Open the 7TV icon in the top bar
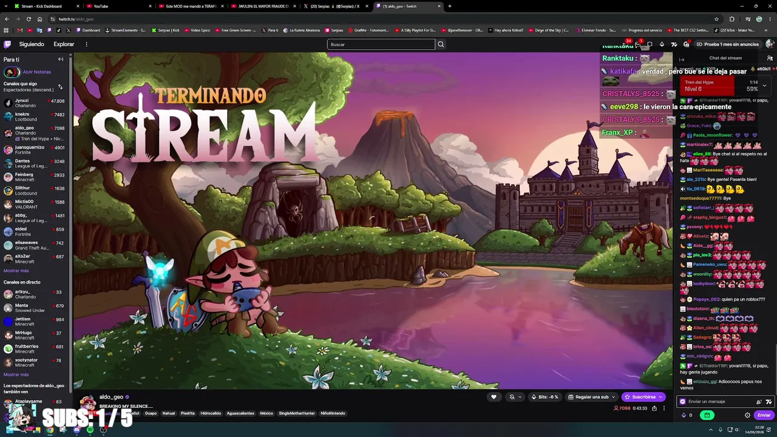Image resolution: width=777 pixels, height=437 pixels. click(x=674, y=44)
